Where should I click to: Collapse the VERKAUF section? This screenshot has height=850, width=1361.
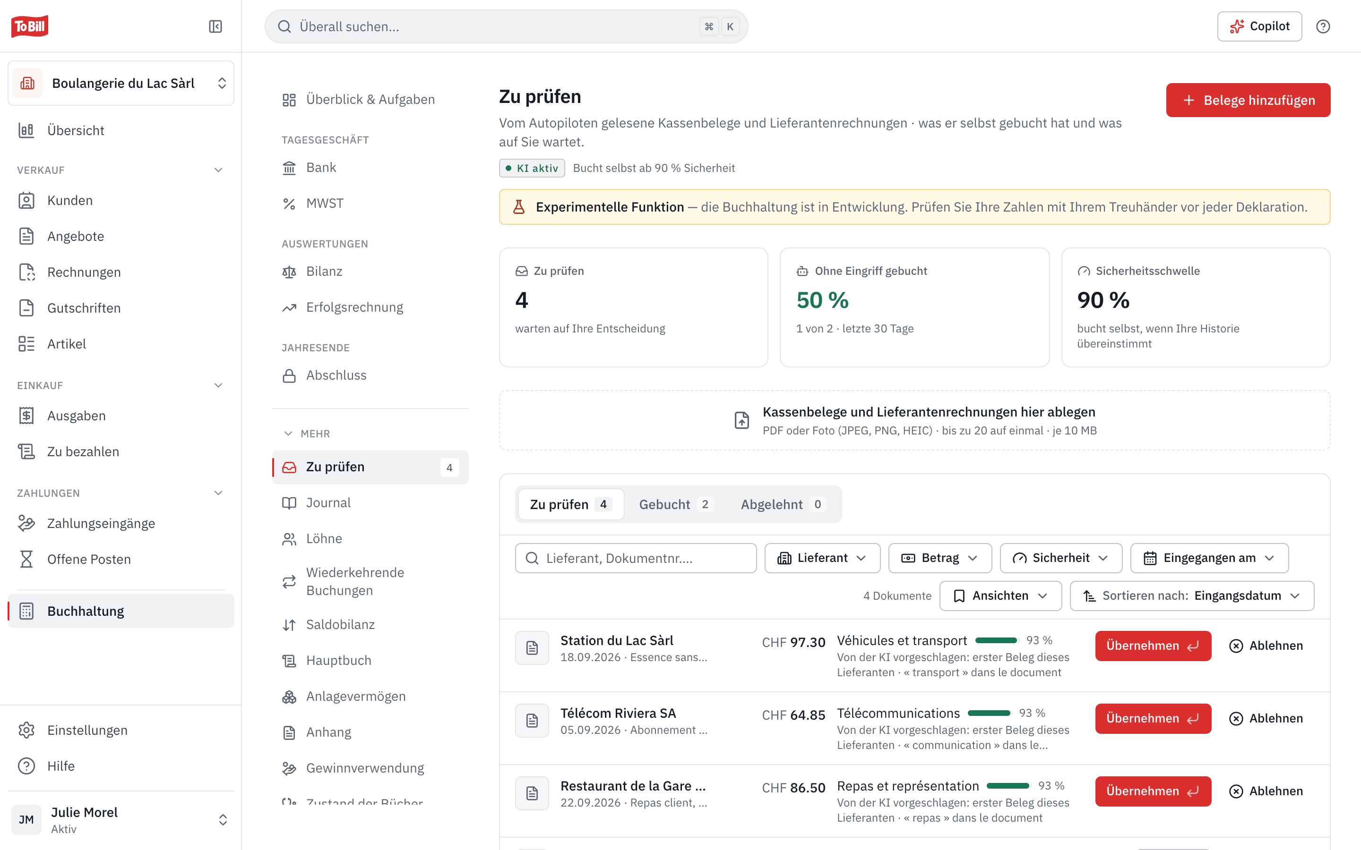tap(218, 170)
